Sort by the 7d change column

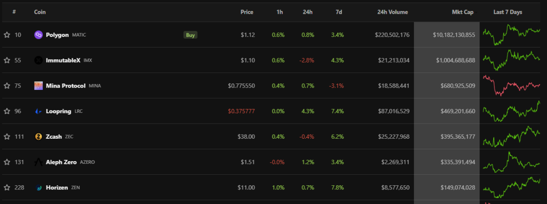click(x=338, y=12)
